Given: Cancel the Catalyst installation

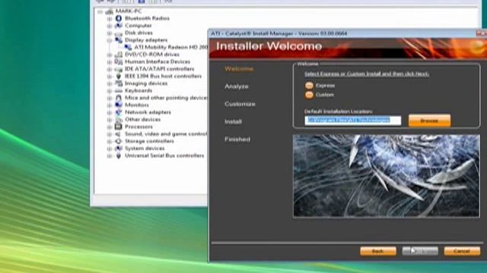Looking at the screenshot, I should click(x=462, y=251).
